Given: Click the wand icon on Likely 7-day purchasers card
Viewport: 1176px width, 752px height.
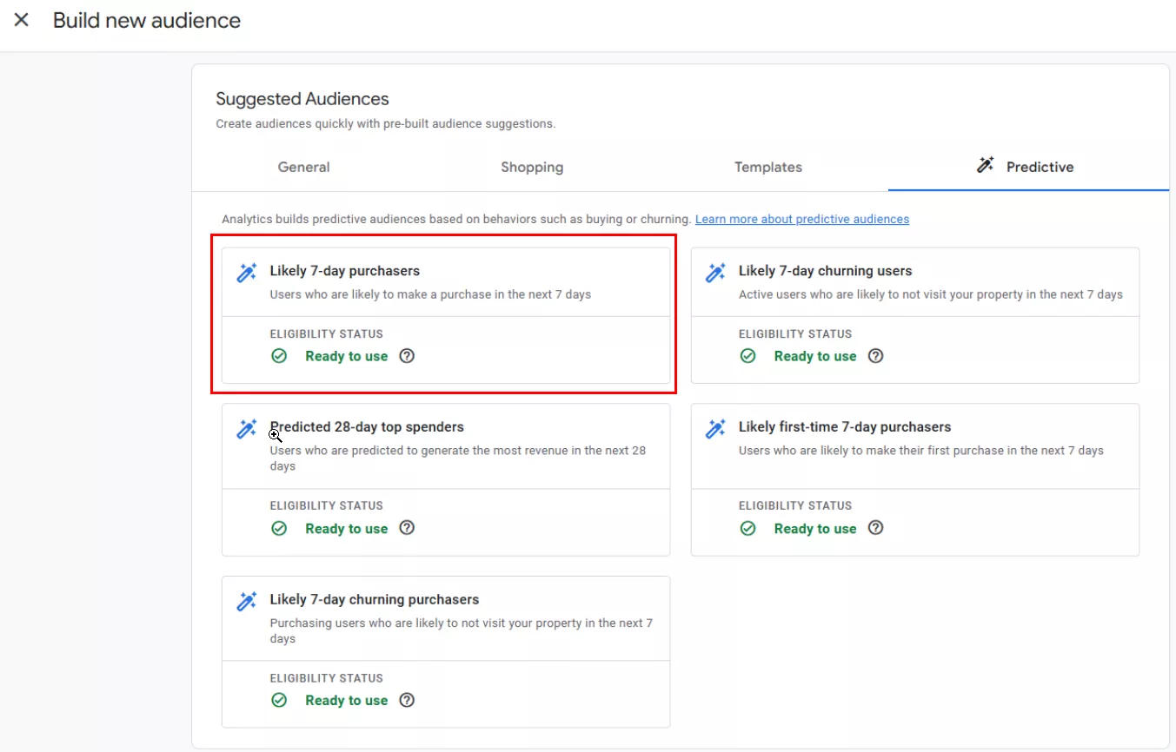Looking at the screenshot, I should tap(247, 272).
